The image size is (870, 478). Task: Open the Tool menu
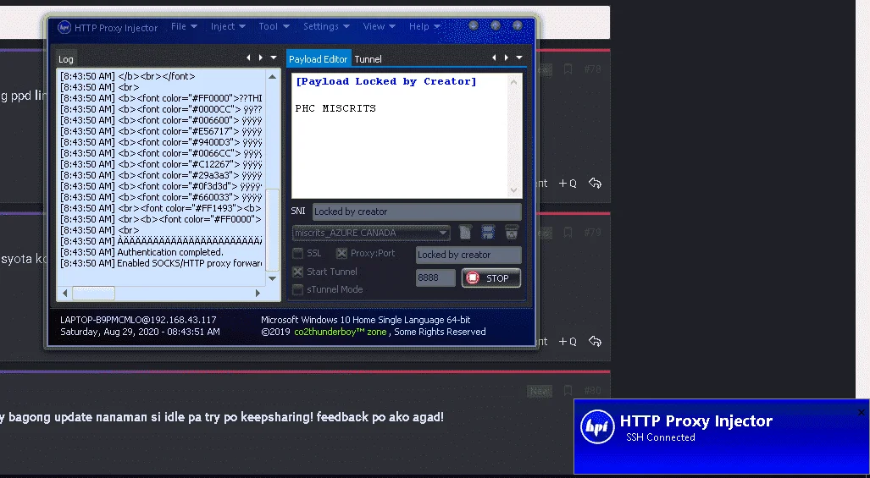click(274, 26)
